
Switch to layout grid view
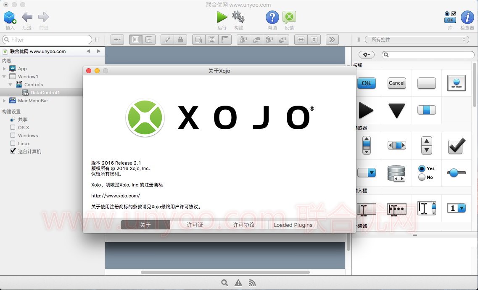click(x=136, y=40)
